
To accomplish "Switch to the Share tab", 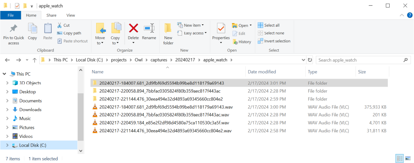I will coord(51,15).
